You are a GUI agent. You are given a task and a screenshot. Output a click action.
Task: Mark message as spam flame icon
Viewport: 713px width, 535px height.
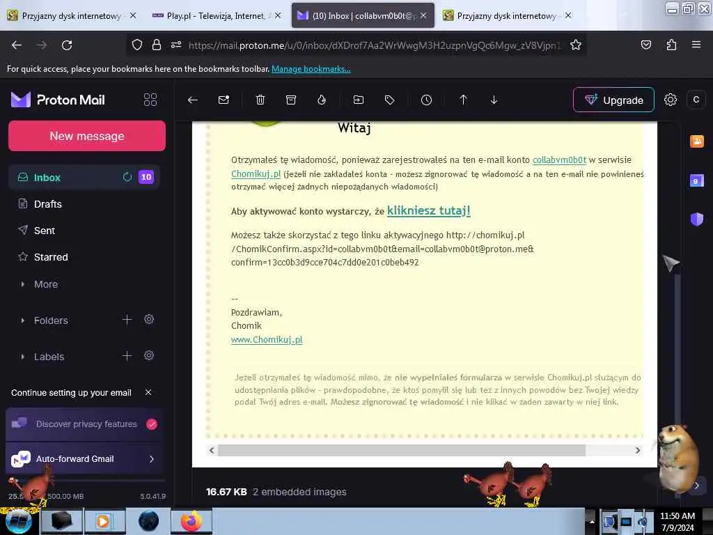click(322, 100)
